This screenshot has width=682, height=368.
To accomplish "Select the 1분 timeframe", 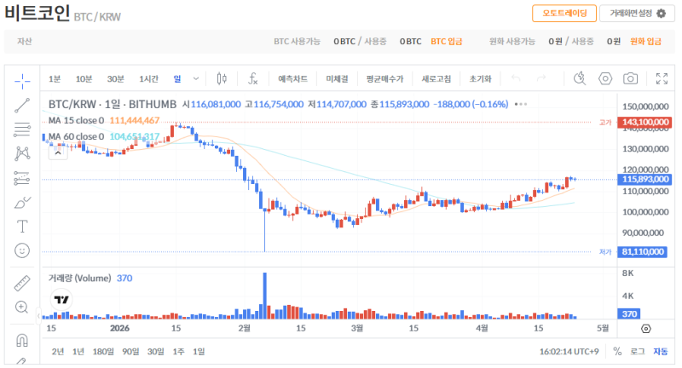I will 55,78.
